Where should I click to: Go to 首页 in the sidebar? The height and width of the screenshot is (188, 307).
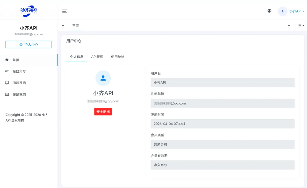16,60
